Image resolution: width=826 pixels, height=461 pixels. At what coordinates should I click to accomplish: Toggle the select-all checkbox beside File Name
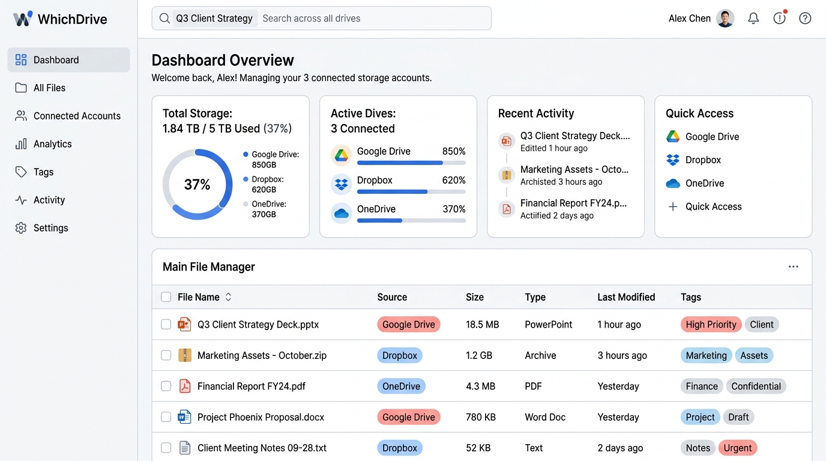click(166, 297)
